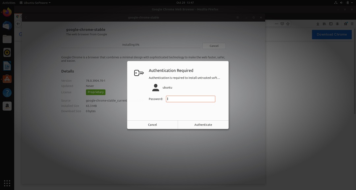Click the Download Chrome button in Firefox
The width and height of the screenshot is (356, 190).
click(332, 34)
